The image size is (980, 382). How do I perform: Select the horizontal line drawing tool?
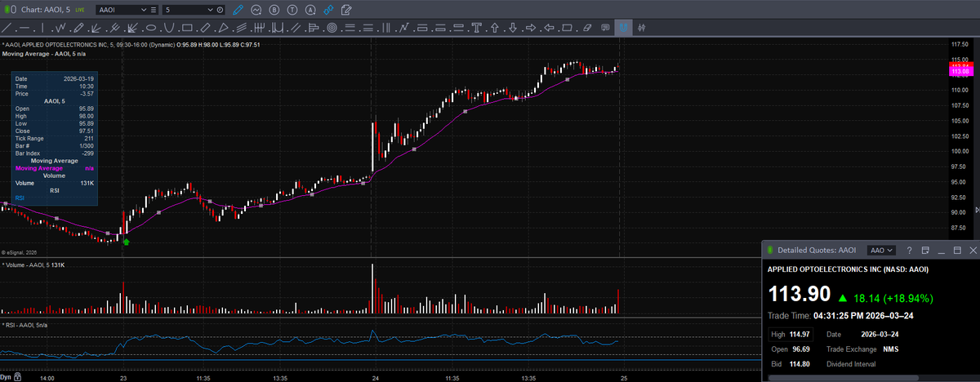(24, 28)
